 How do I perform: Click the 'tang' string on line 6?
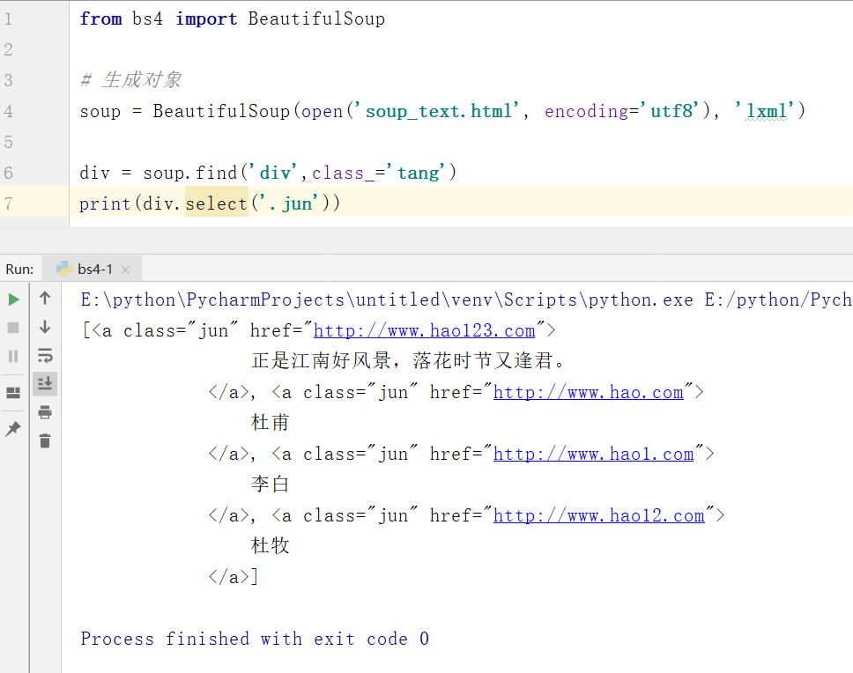[x=418, y=173]
